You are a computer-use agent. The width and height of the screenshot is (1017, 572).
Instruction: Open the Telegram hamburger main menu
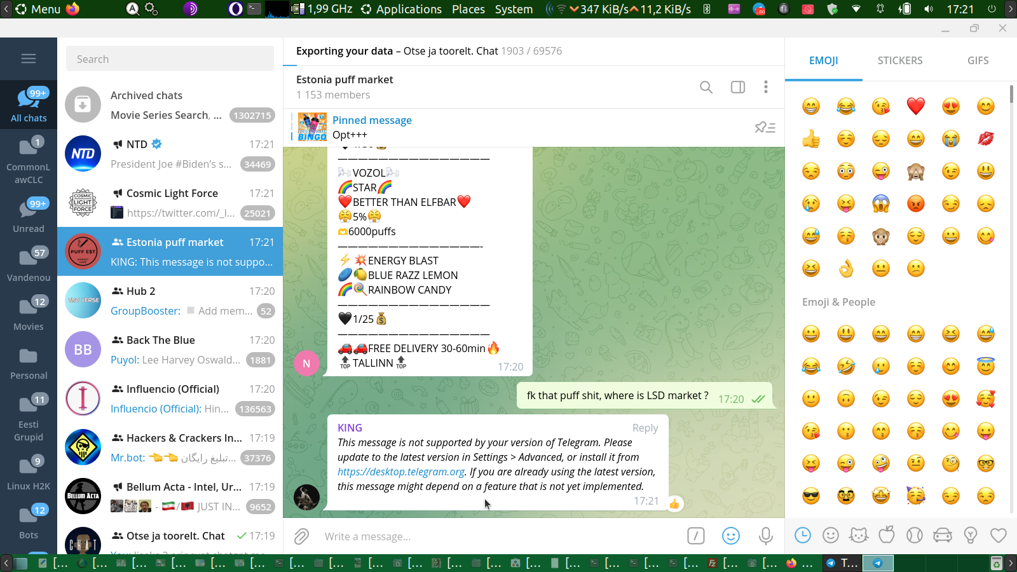tap(29, 58)
